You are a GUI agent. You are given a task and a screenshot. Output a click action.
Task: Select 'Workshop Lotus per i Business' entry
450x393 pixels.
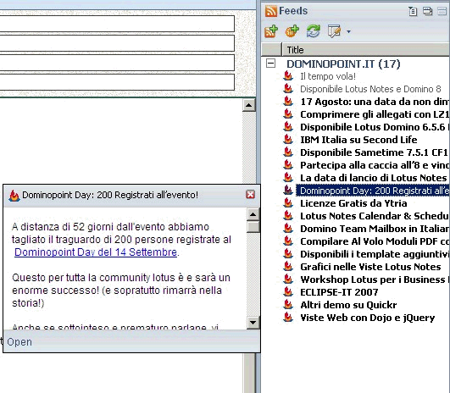pyautogui.click(x=375, y=280)
